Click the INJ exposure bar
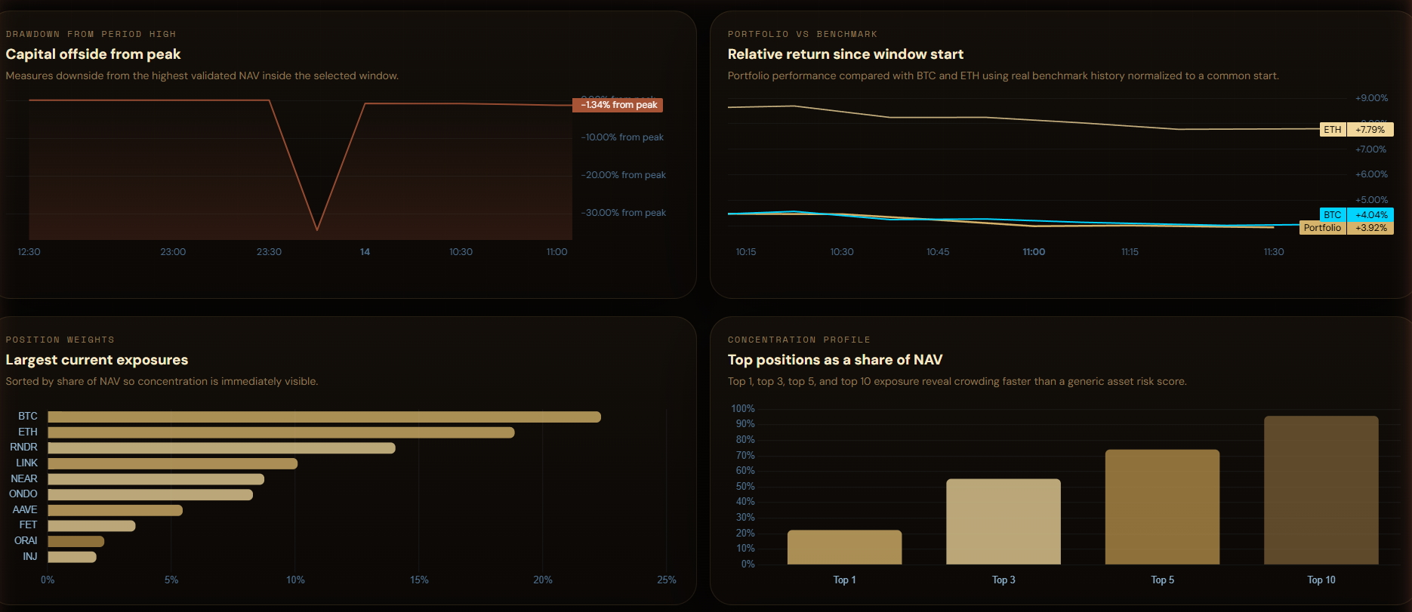 click(x=72, y=557)
